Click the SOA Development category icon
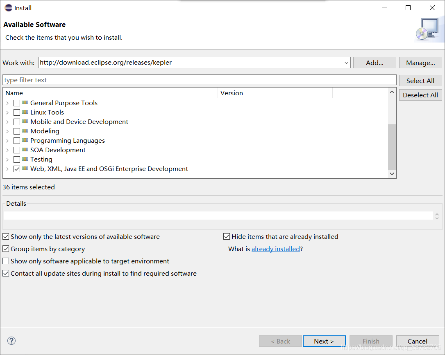The width and height of the screenshot is (445, 355). [x=25, y=150]
